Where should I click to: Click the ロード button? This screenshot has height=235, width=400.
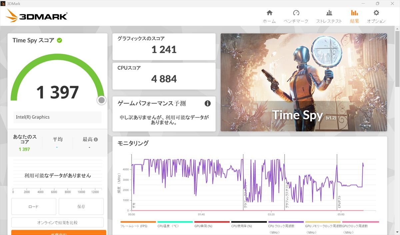[34, 207]
